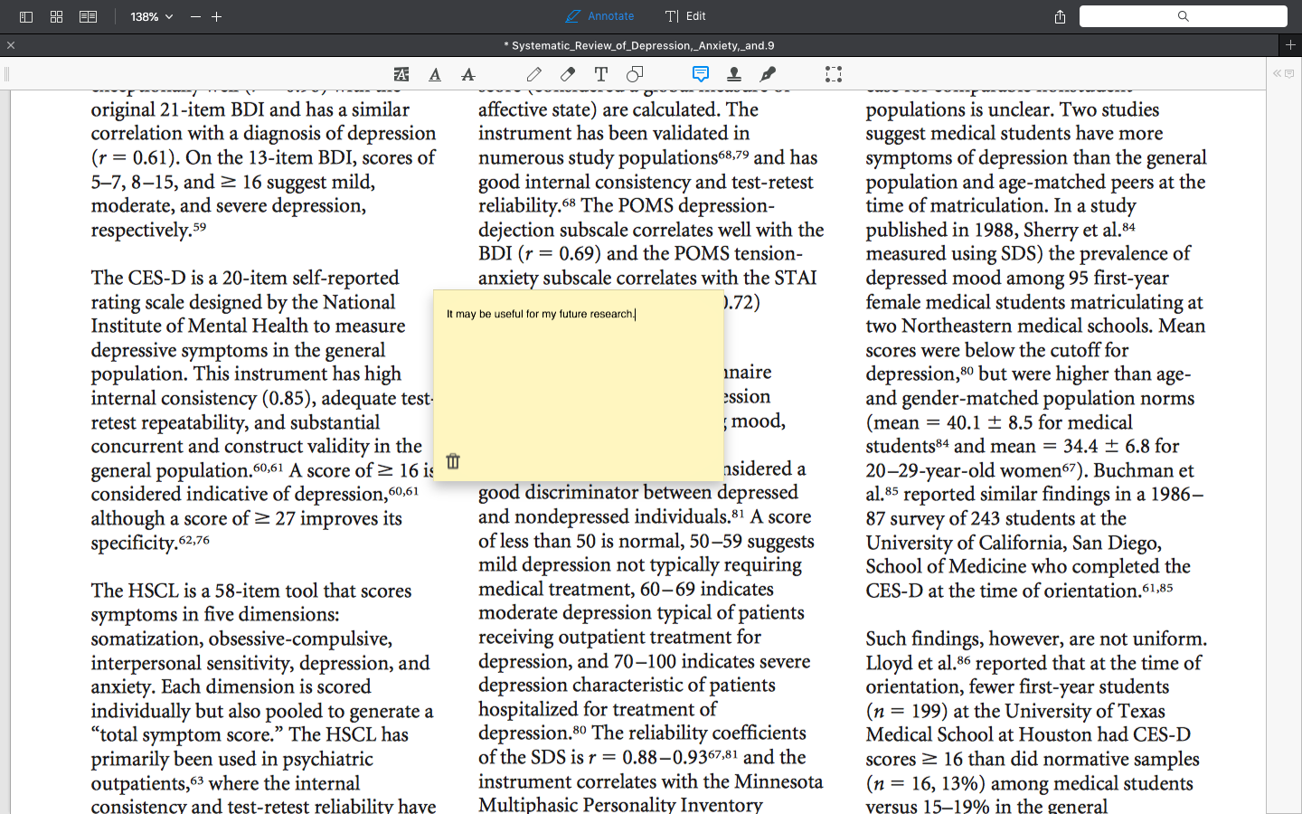Zoom out with the minus button
Screen dimensions: 1302x814
(195, 16)
